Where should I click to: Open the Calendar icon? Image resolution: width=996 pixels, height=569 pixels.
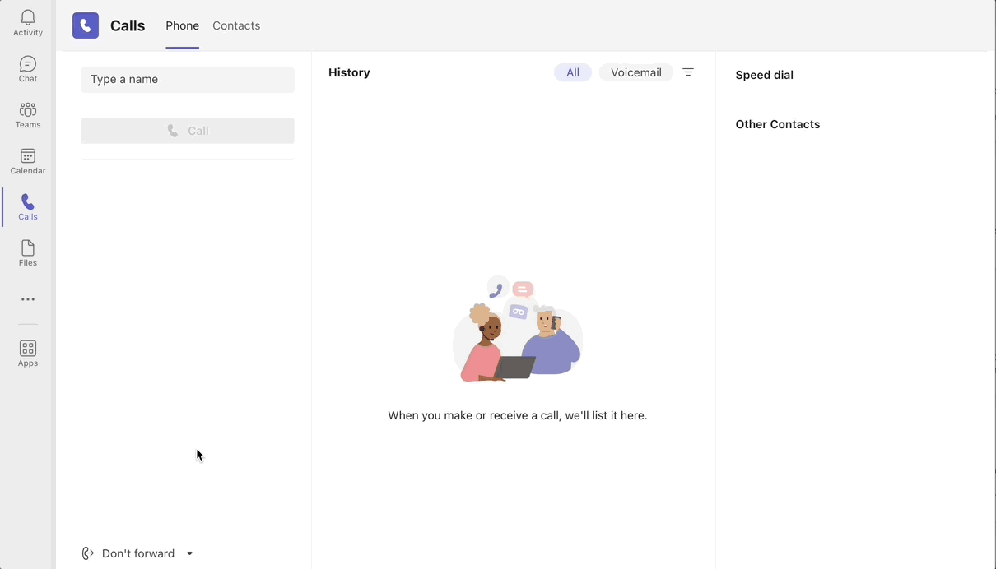pos(27,159)
